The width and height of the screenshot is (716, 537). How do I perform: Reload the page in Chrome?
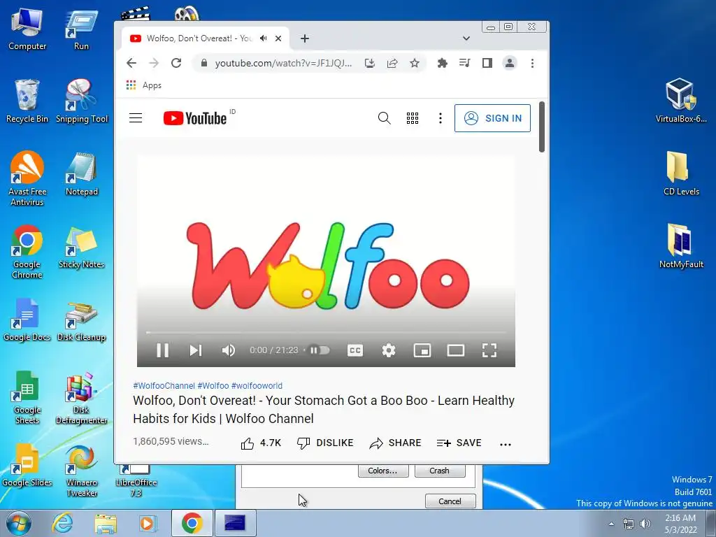tap(176, 63)
